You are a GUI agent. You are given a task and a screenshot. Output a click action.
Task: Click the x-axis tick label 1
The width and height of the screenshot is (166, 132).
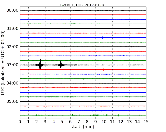[28, 122]
